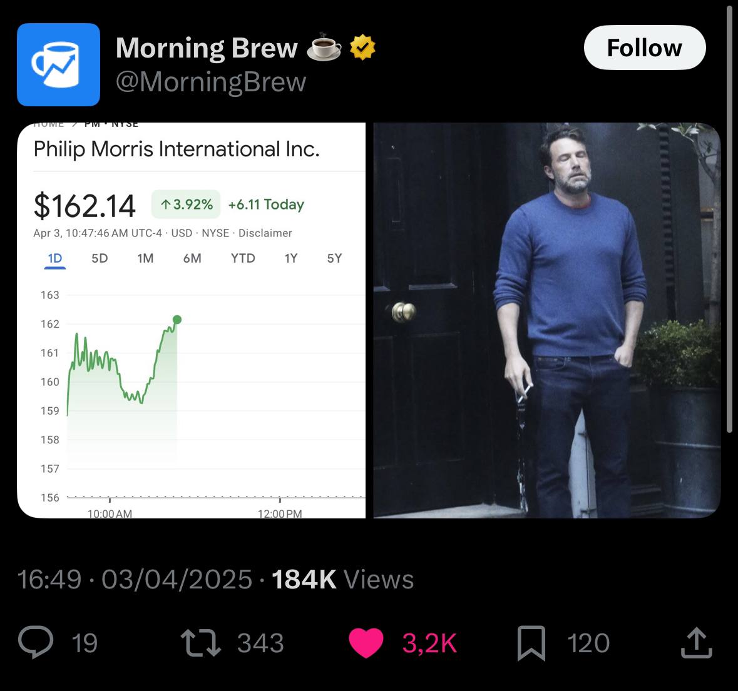Switch the chart to 5D range
Screen dimensions: 738x691
[100, 258]
